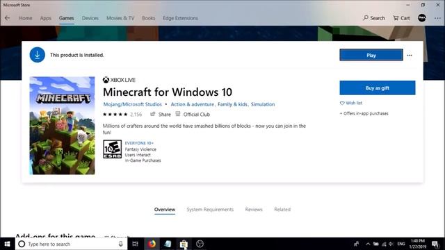This screenshot has height=250, width=445.
Task: Open Action & adventure category
Action: [193, 104]
